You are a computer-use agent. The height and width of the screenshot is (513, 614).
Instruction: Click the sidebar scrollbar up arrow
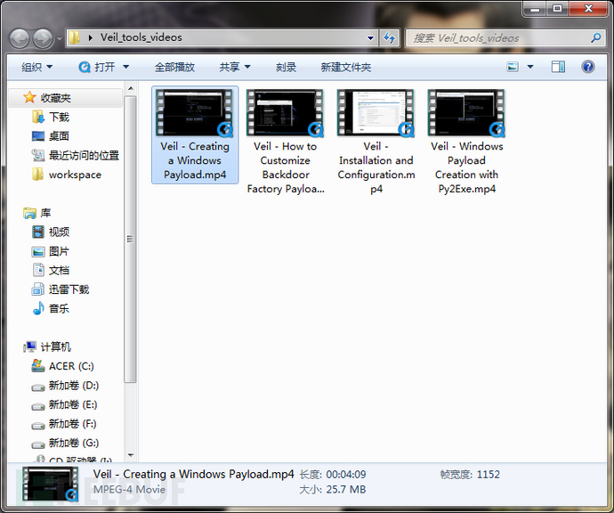[131, 88]
